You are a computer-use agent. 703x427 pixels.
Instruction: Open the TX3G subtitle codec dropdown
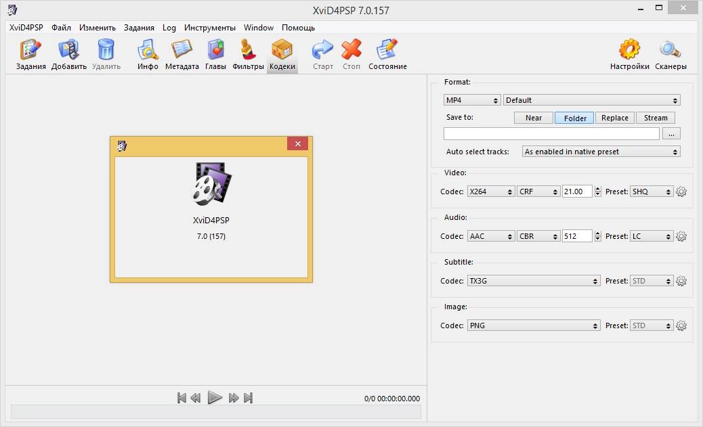point(533,281)
